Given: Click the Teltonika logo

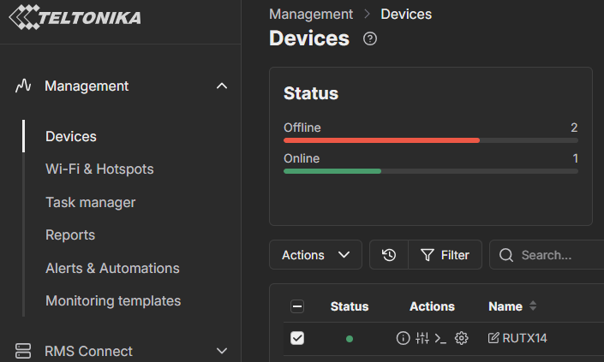Looking at the screenshot, I should [x=75, y=18].
